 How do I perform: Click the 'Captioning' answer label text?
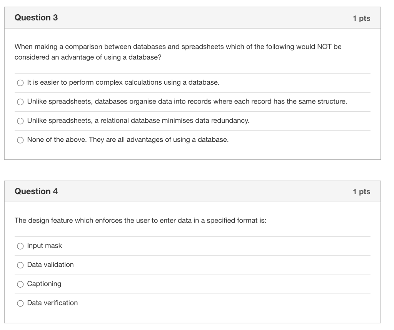tap(44, 284)
